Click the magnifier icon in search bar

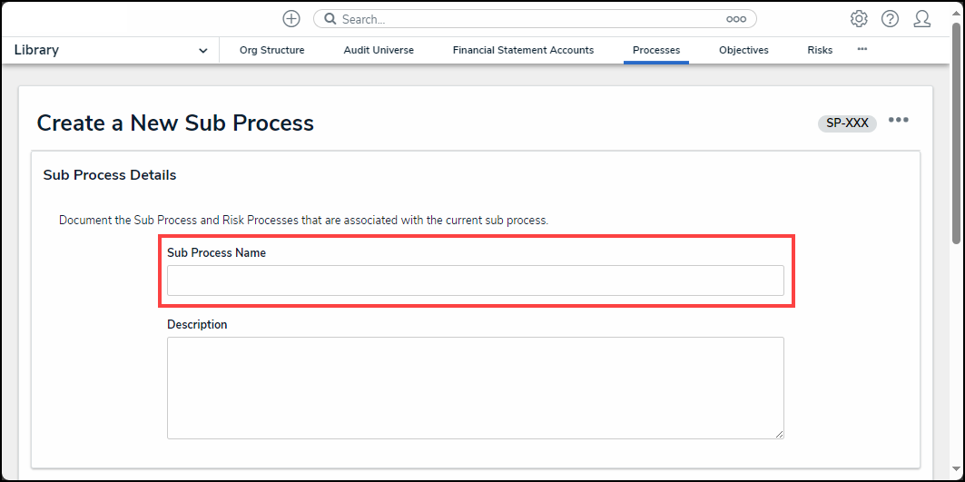pos(330,19)
